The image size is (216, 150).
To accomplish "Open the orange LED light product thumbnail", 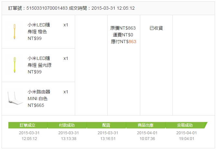I will coord(15,32).
